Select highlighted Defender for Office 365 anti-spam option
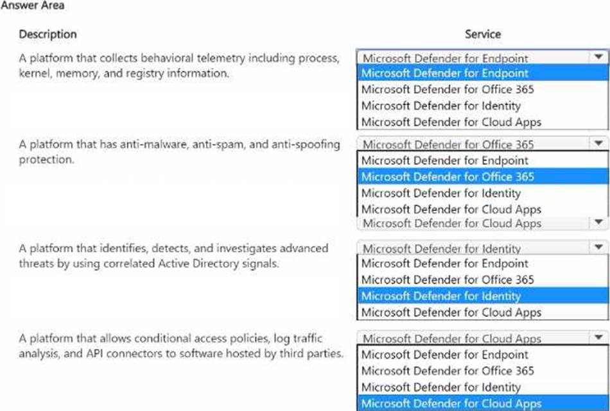This screenshot has height=411, width=610. pyautogui.click(x=447, y=177)
